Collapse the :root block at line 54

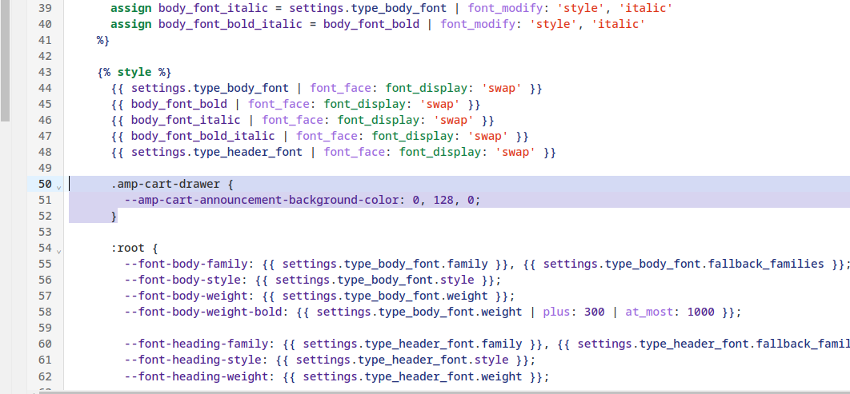click(x=58, y=251)
